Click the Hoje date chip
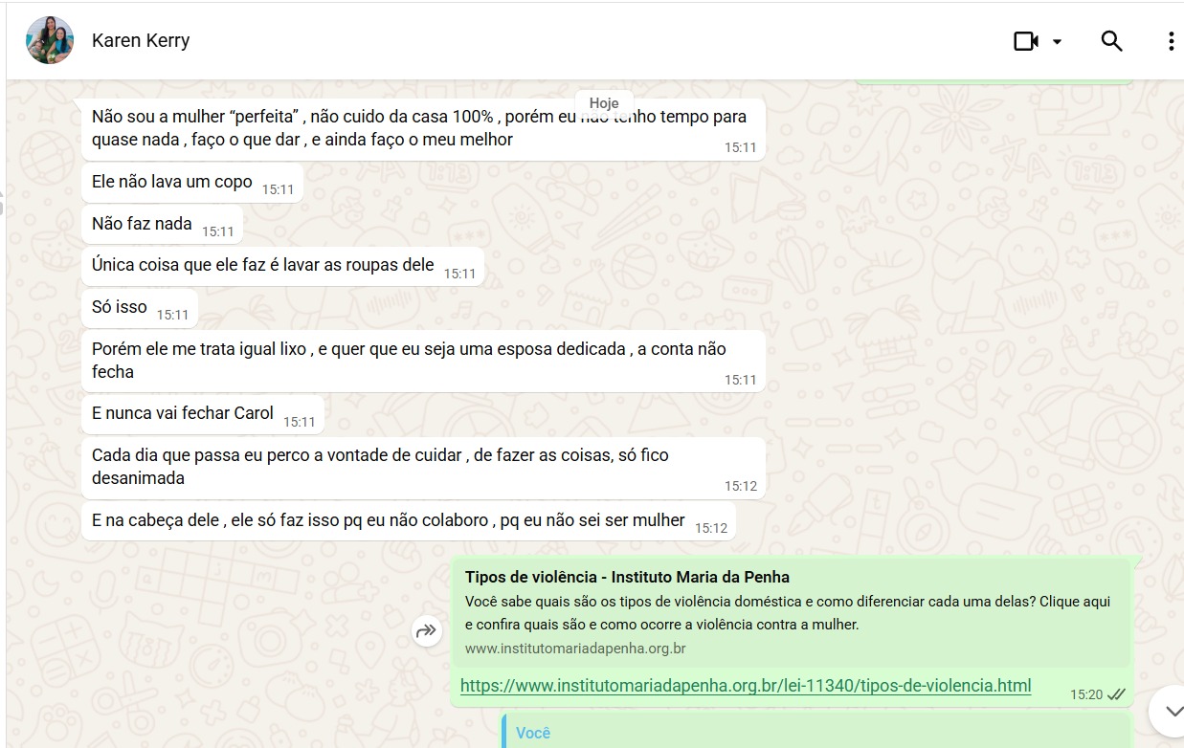 (x=604, y=103)
